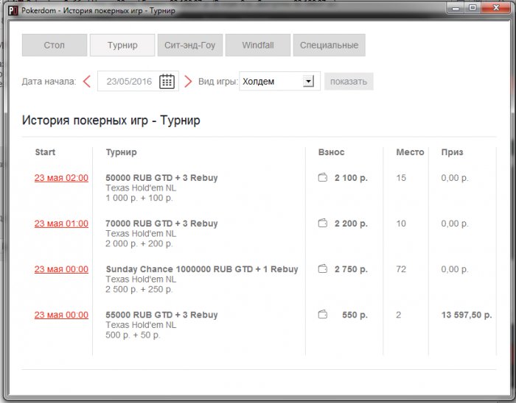The image size is (516, 403).
Task: Click the 2 750 р. buy-in amount
Action: (x=351, y=269)
